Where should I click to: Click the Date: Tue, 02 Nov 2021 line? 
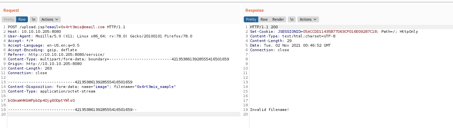click(x=290, y=45)
